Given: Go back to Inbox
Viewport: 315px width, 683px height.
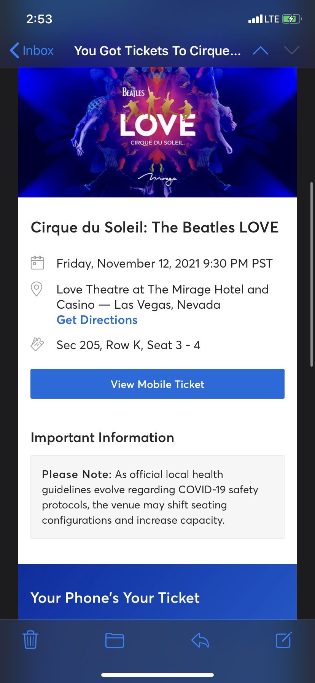Looking at the screenshot, I should (x=32, y=50).
